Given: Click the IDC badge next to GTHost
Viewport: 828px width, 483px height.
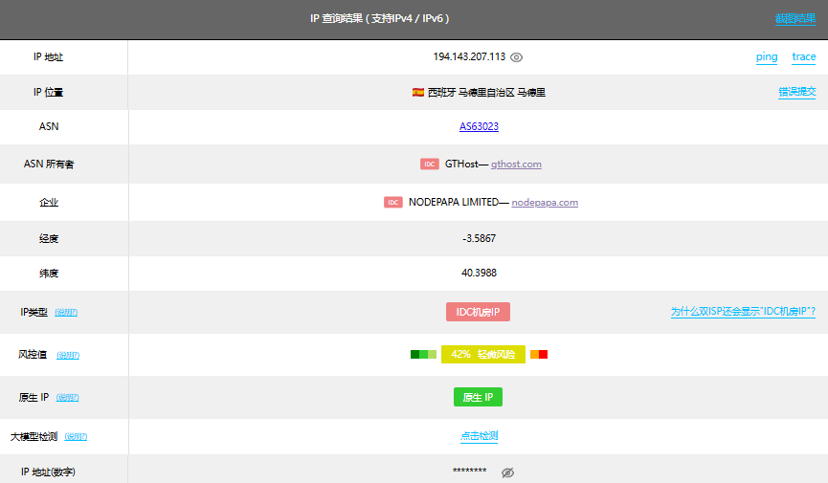Looking at the screenshot, I should pyautogui.click(x=429, y=165).
